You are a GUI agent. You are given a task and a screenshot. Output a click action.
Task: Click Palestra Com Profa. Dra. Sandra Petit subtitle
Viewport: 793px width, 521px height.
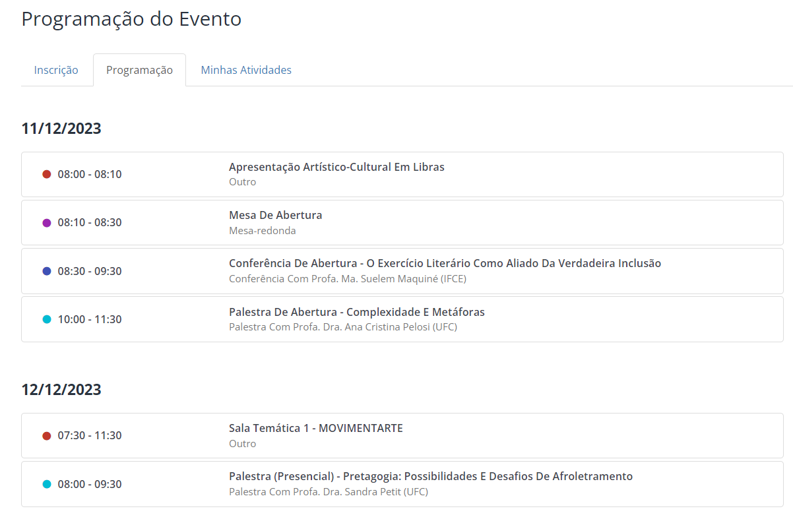point(328,492)
